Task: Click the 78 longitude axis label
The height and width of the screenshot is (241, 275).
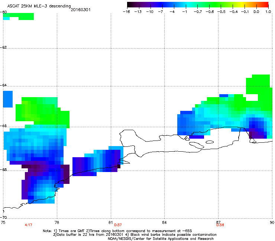Action: 57,222
